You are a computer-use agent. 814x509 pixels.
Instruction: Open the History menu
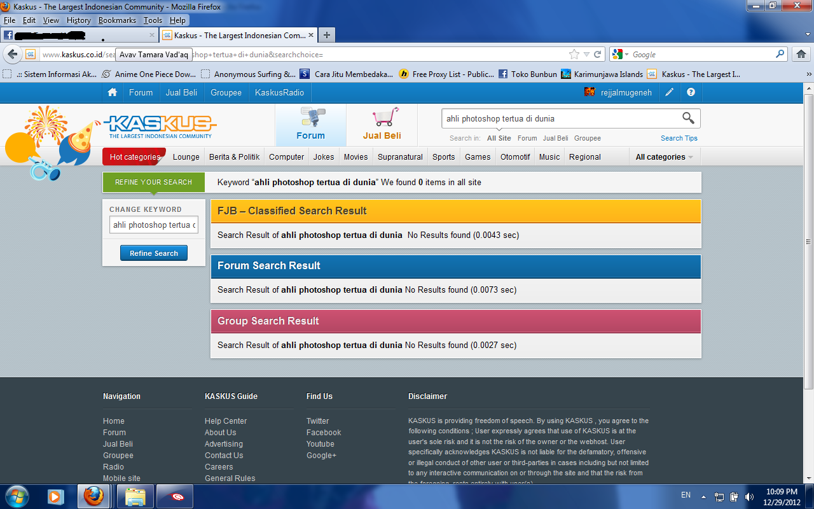tap(79, 20)
